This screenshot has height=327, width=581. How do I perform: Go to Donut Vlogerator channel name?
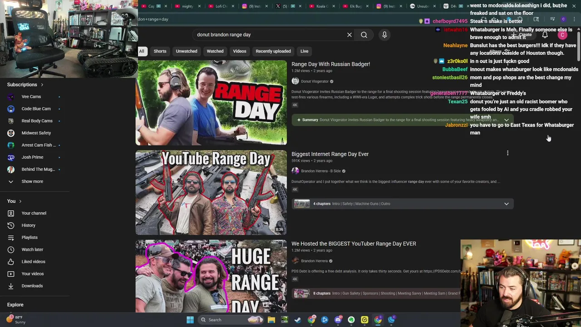[x=315, y=81]
